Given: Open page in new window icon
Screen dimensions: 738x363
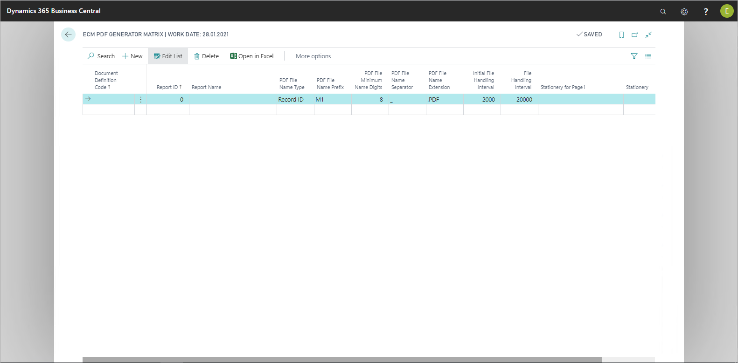Looking at the screenshot, I should 635,34.
